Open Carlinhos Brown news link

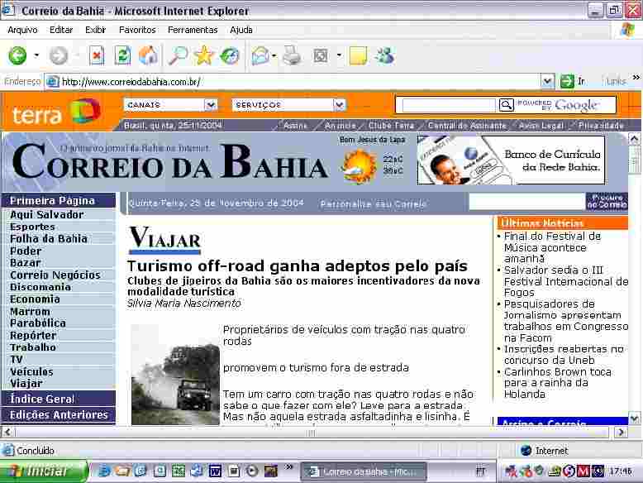tap(557, 383)
